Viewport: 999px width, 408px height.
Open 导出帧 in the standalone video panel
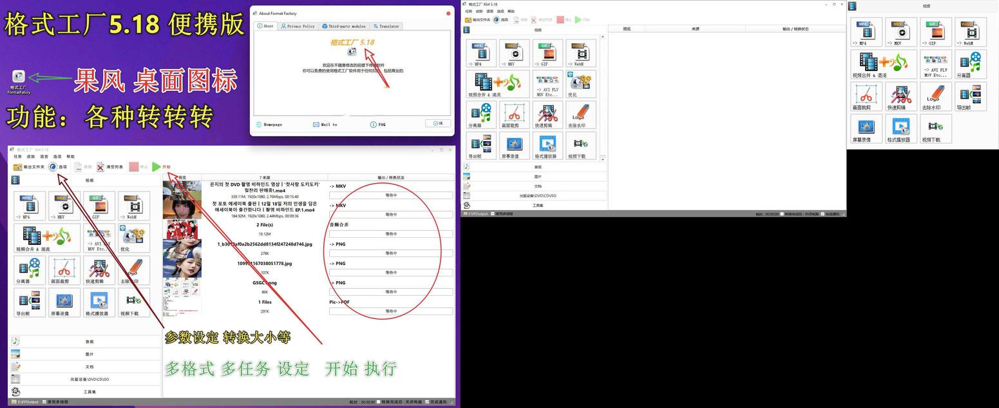(970, 97)
